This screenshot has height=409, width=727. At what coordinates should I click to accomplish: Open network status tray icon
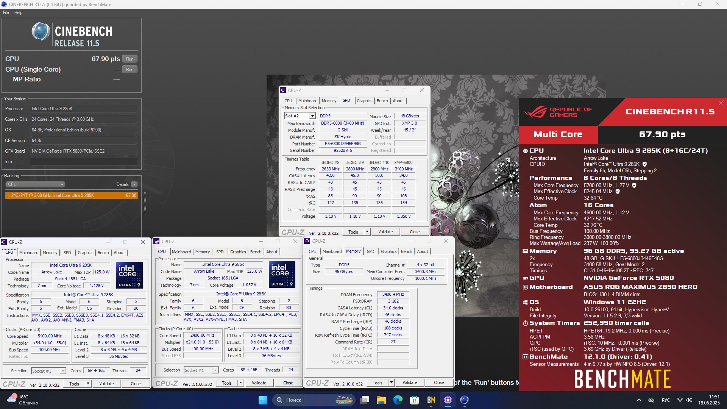coord(680,400)
